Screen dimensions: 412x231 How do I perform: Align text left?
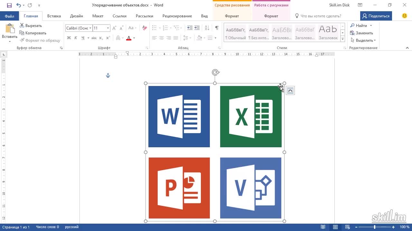(154, 38)
